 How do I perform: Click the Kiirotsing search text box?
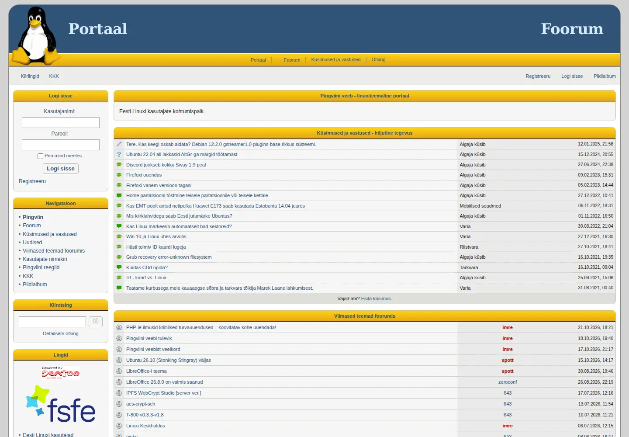coord(52,322)
